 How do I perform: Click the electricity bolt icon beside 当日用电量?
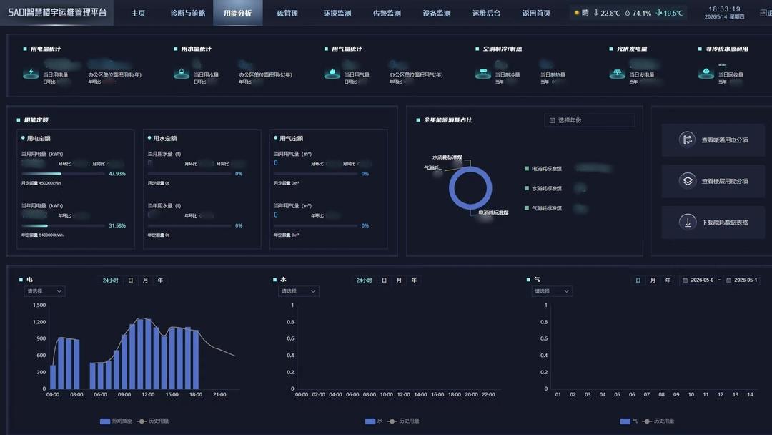(x=31, y=74)
